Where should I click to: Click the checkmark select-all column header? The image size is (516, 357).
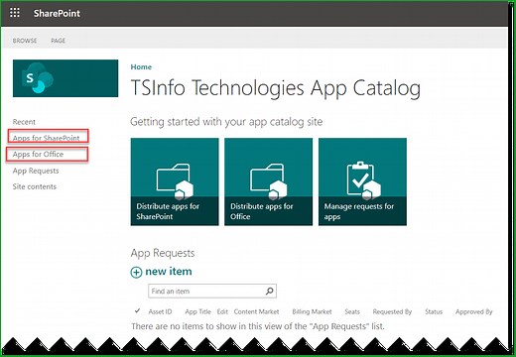pyautogui.click(x=137, y=310)
